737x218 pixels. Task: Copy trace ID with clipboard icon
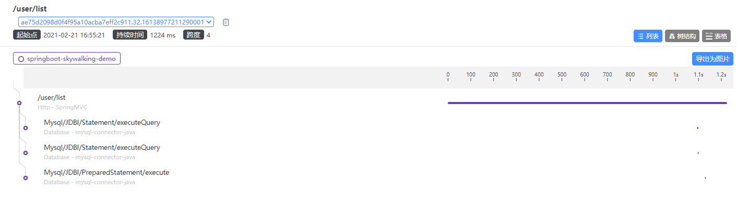click(226, 22)
